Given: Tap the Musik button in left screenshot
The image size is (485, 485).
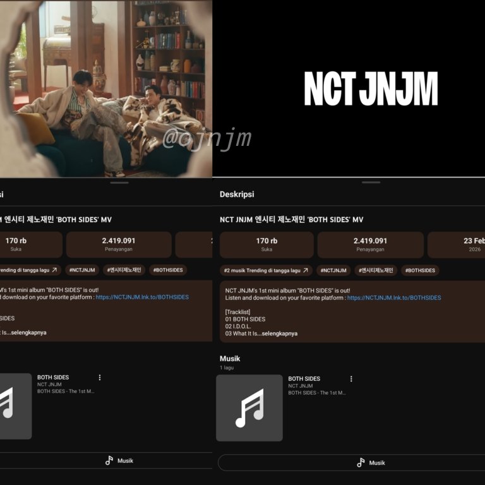Looking at the screenshot, I should (x=106, y=460).
